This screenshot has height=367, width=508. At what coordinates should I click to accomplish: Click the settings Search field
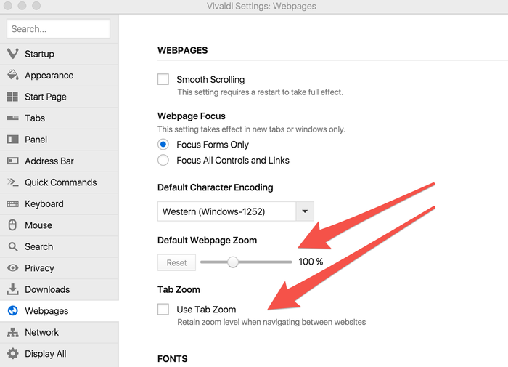[58, 29]
